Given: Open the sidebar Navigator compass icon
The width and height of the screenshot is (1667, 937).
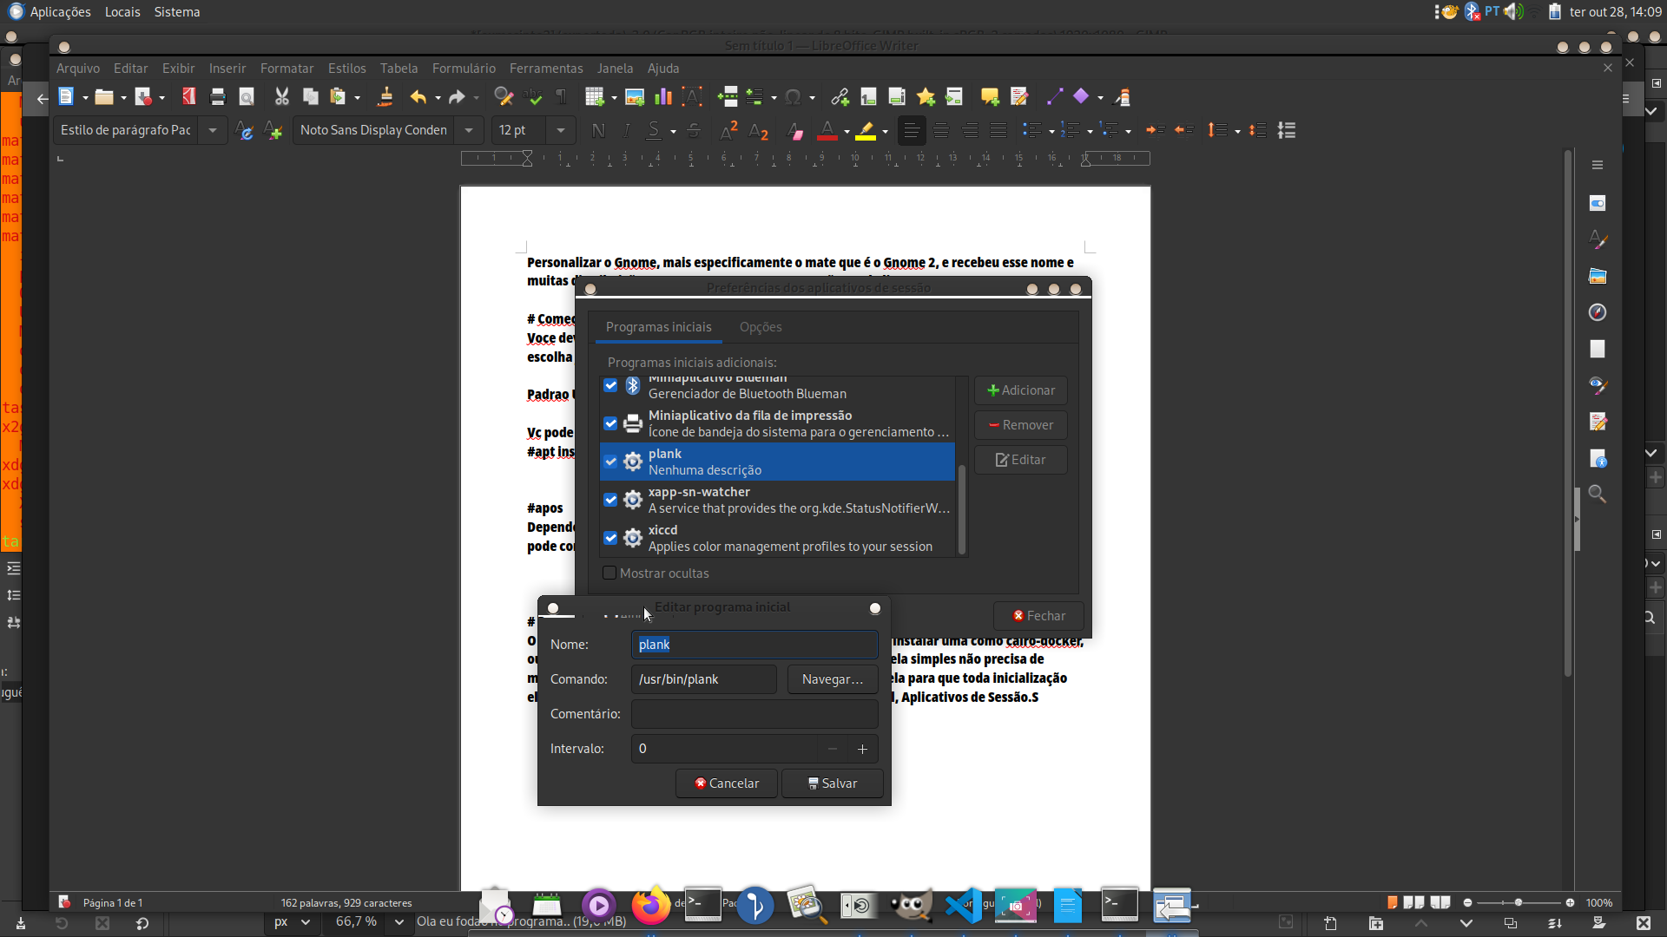Looking at the screenshot, I should click(1598, 312).
